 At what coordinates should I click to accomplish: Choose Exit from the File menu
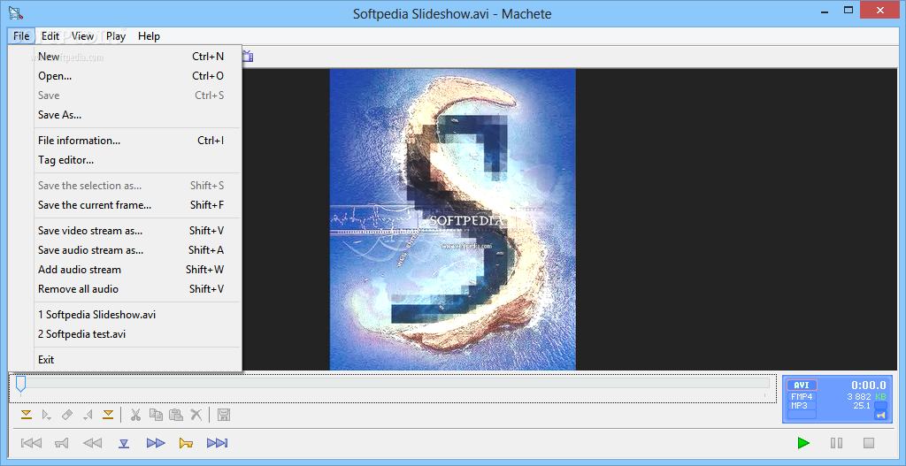(x=137, y=360)
